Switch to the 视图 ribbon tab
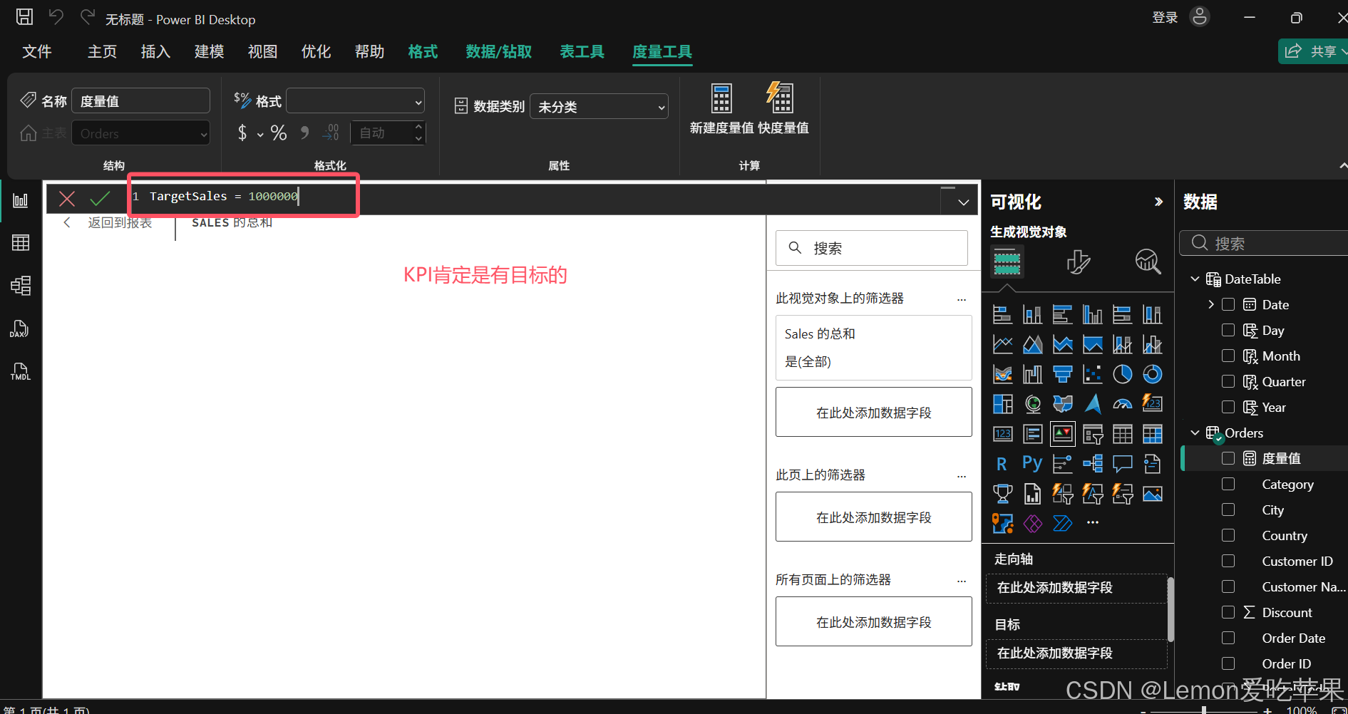The height and width of the screenshot is (714, 1348). [262, 51]
